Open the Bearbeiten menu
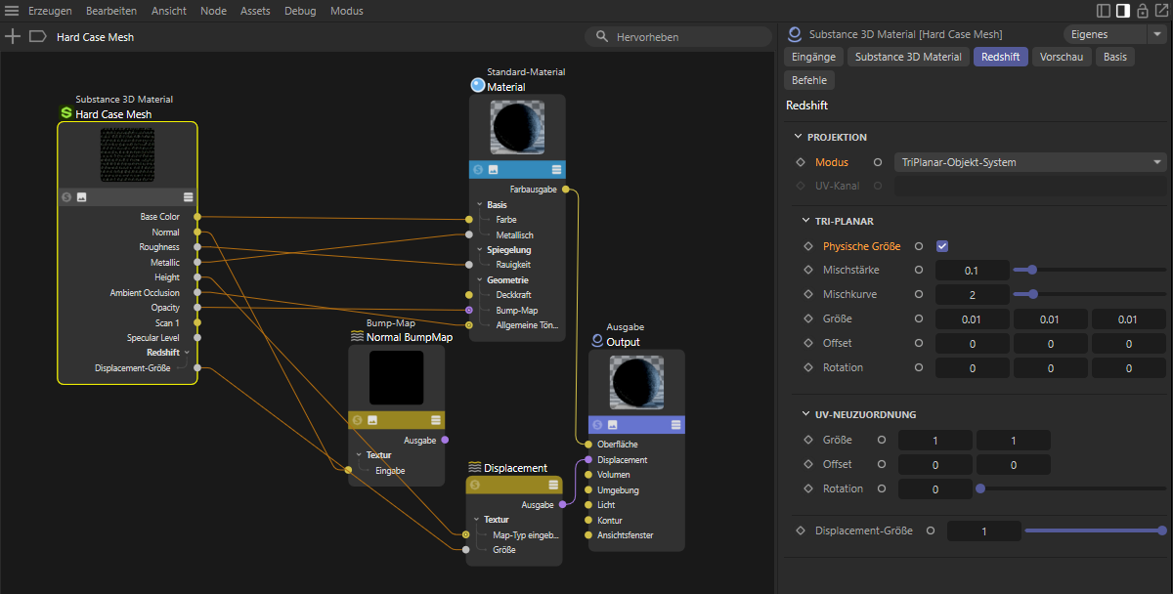 pyautogui.click(x=110, y=11)
